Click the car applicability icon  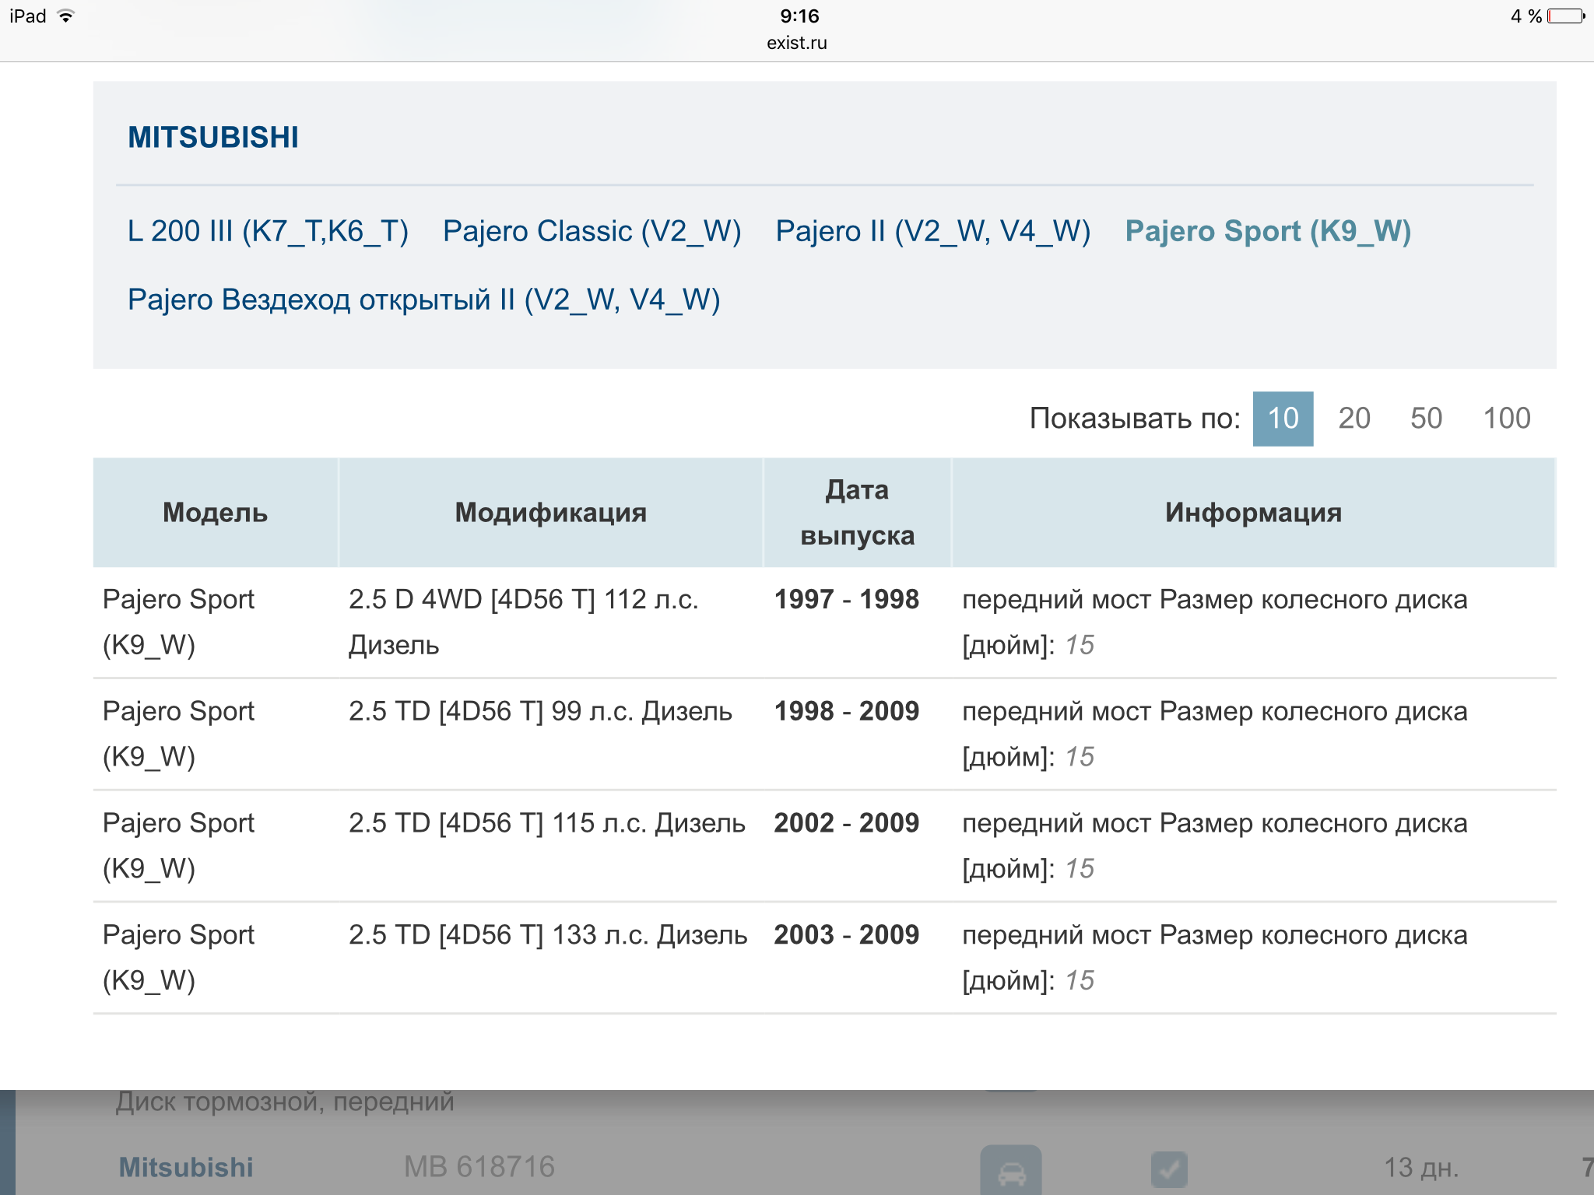[1010, 1171]
